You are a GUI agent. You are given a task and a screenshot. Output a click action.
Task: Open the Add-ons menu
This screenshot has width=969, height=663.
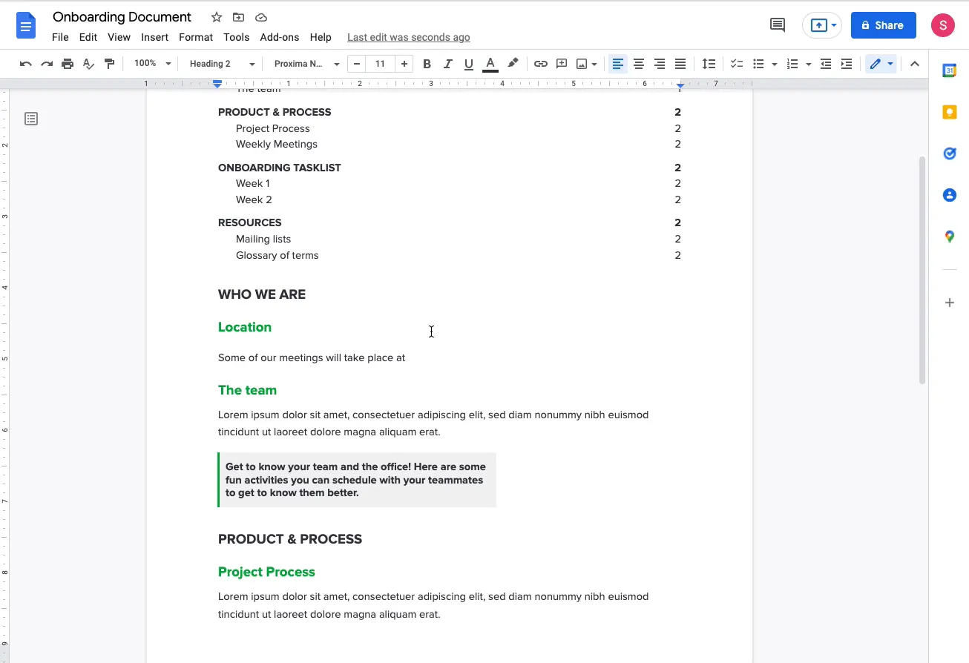click(279, 37)
